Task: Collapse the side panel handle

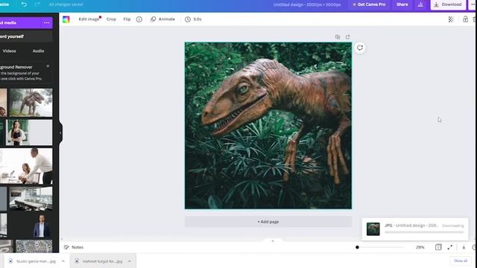Action: [x=60, y=133]
